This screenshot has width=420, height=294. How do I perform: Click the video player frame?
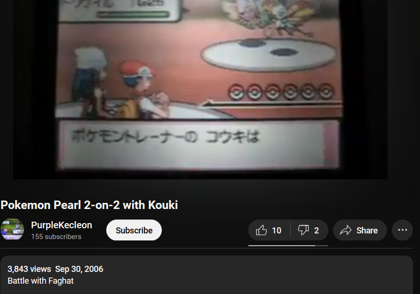(x=200, y=90)
